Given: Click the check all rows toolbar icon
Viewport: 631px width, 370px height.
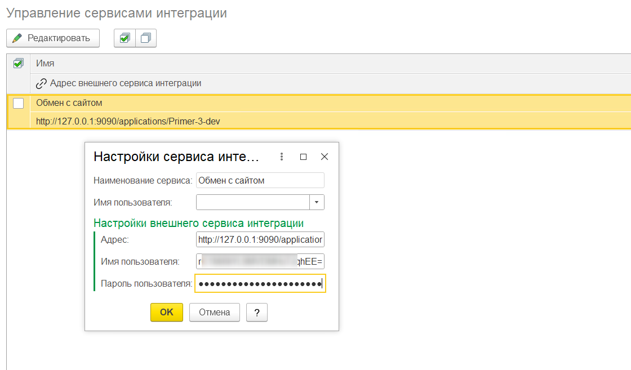Looking at the screenshot, I should click(125, 38).
